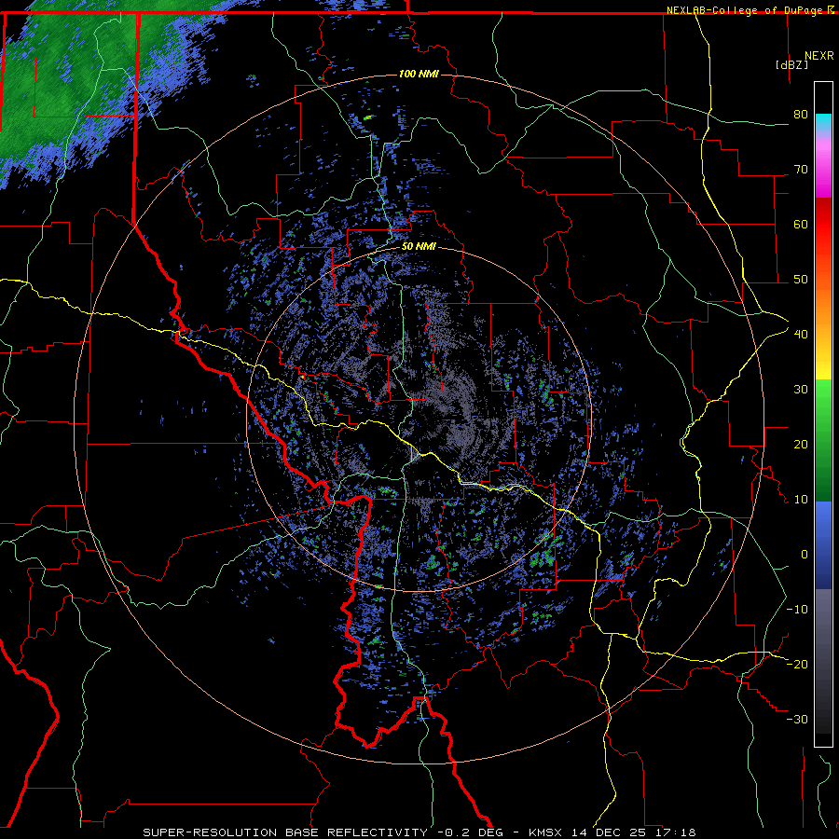Click the -30 value on dBZ scale
The image size is (839, 839).
(x=797, y=719)
